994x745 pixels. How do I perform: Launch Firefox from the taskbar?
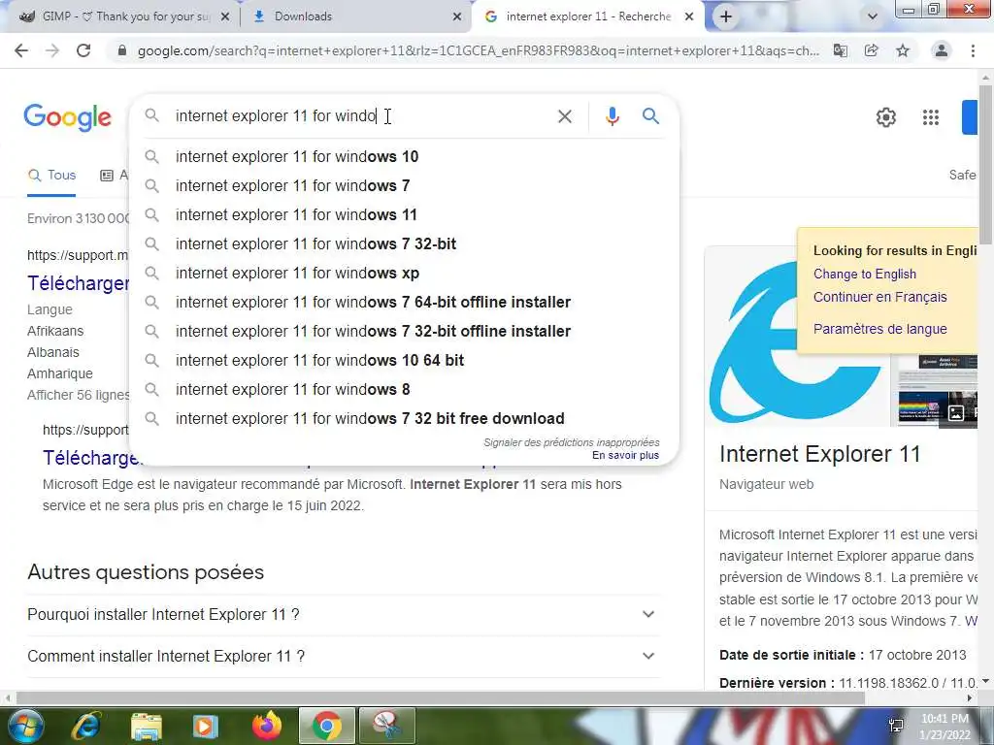pos(267,726)
